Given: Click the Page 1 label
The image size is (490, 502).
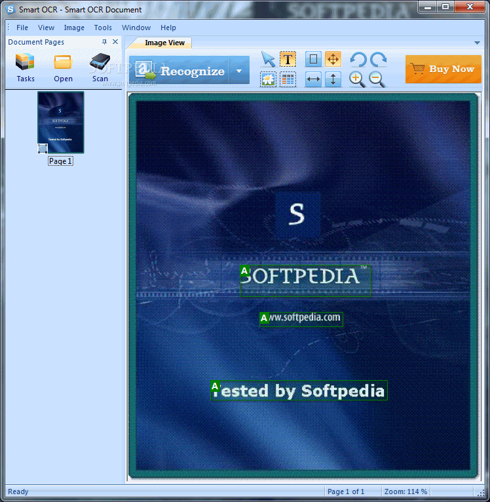Looking at the screenshot, I should (x=60, y=161).
